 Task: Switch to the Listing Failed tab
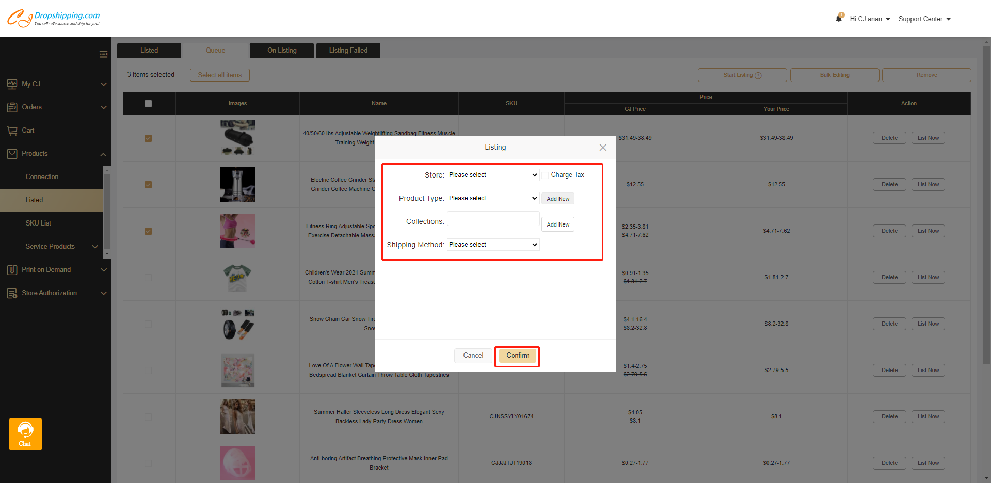pos(348,51)
